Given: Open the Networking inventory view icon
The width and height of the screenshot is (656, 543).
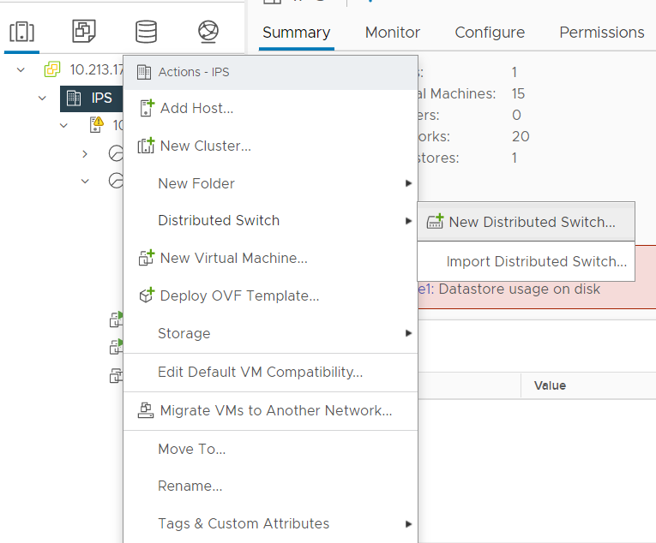Looking at the screenshot, I should (208, 32).
